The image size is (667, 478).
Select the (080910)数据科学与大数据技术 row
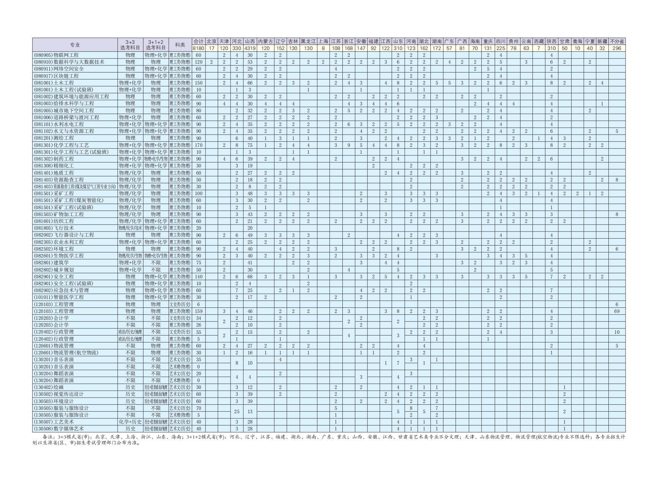tap(69, 62)
